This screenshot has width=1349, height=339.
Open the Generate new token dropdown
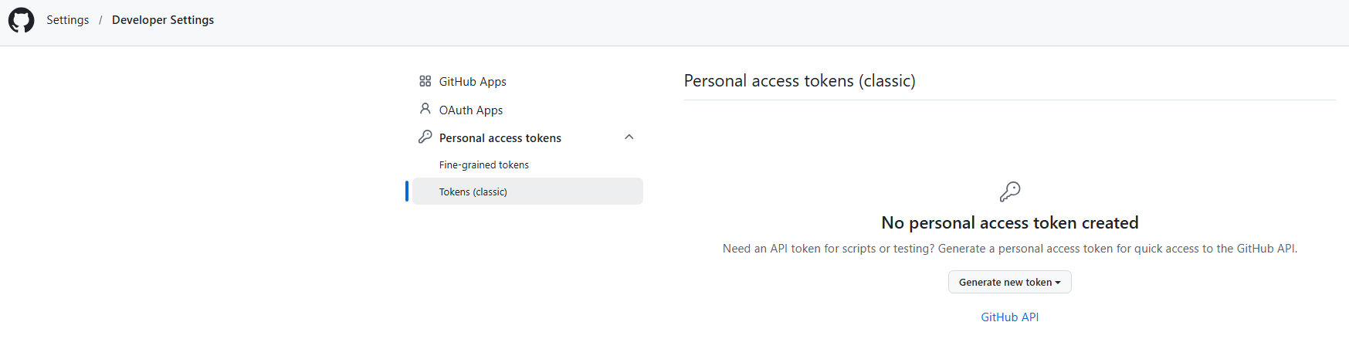pos(1009,282)
